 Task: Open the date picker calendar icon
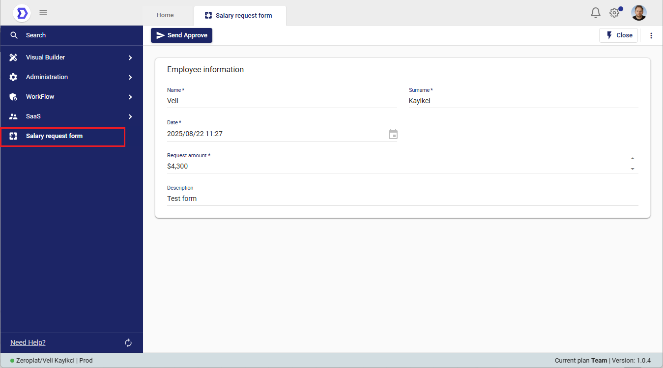click(x=393, y=134)
